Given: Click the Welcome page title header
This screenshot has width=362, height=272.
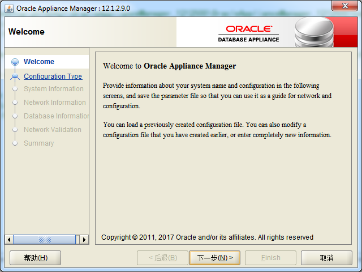Looking at the screenshot, I should tap(27, 32).
